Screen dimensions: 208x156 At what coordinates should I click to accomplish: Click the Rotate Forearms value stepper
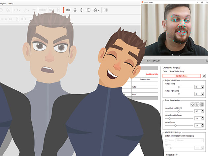202,94
